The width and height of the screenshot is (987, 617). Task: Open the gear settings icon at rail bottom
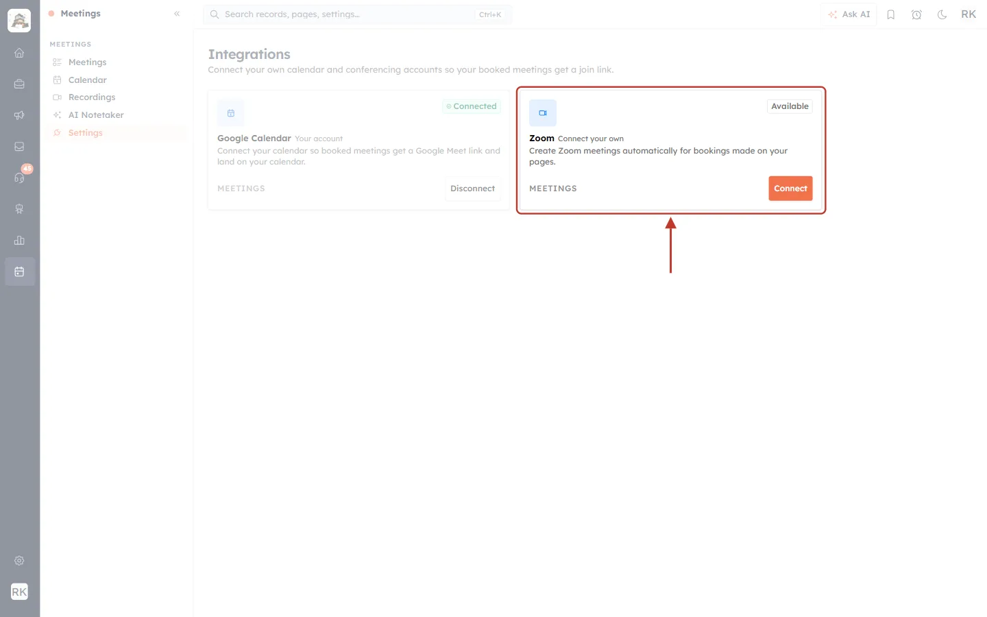19,561
